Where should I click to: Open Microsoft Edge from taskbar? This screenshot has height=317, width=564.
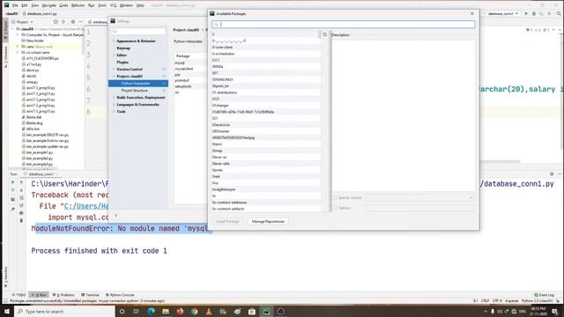[x=151, y=311]
